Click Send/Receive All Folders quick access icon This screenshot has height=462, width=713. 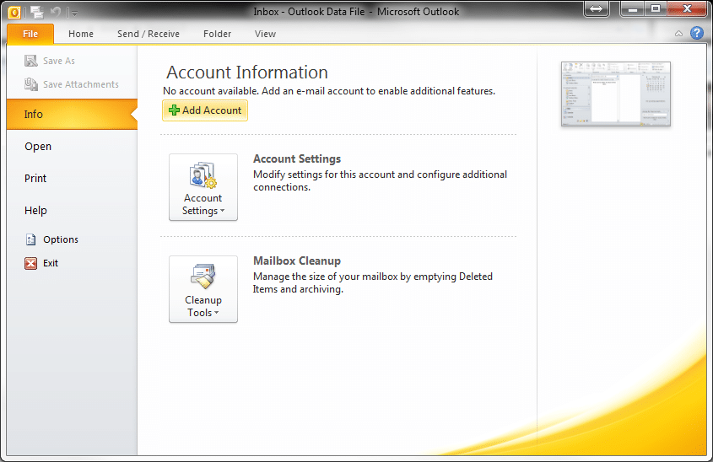point(37,13)
